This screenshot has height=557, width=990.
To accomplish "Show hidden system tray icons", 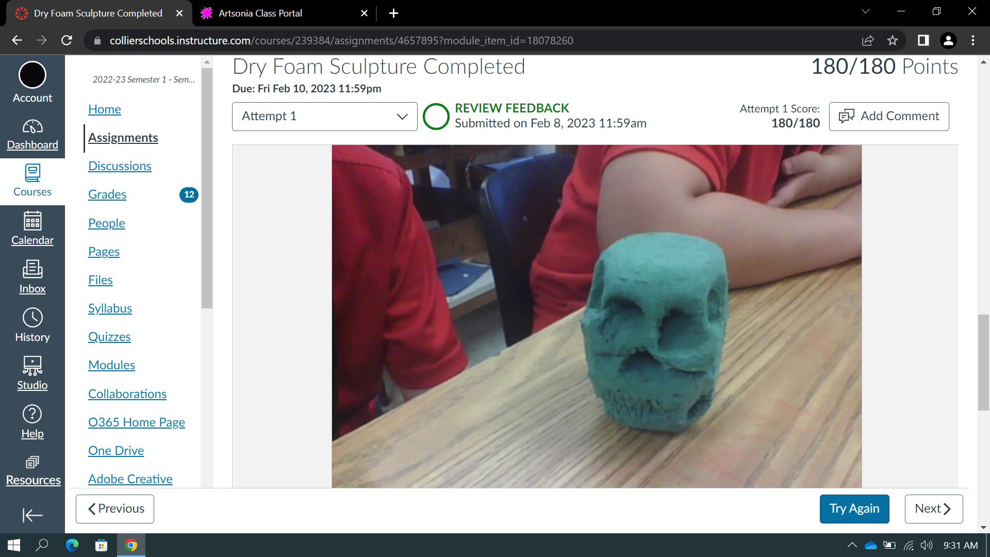I will pyautogui.click(x=852, y=545).
